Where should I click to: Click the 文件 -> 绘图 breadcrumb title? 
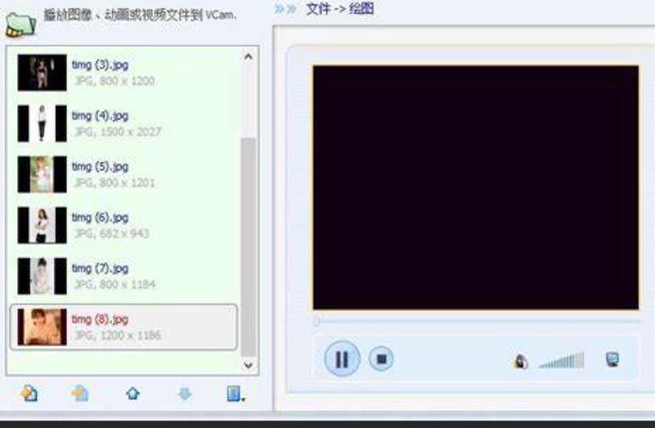[x=339, y=8]
